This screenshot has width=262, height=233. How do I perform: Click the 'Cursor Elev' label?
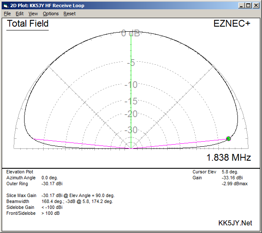coord(204,172)
